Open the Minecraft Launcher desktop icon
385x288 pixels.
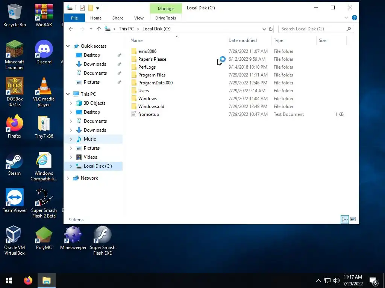15,55
